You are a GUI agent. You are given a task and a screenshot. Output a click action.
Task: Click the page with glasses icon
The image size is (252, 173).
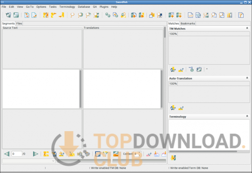click(191, 15)
